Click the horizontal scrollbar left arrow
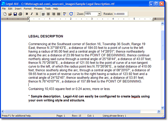 (x=3, y=112)
